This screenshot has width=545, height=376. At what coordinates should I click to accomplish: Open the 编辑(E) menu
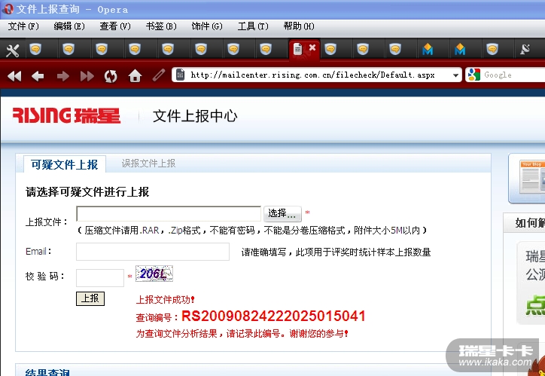[x=69, y=26]
